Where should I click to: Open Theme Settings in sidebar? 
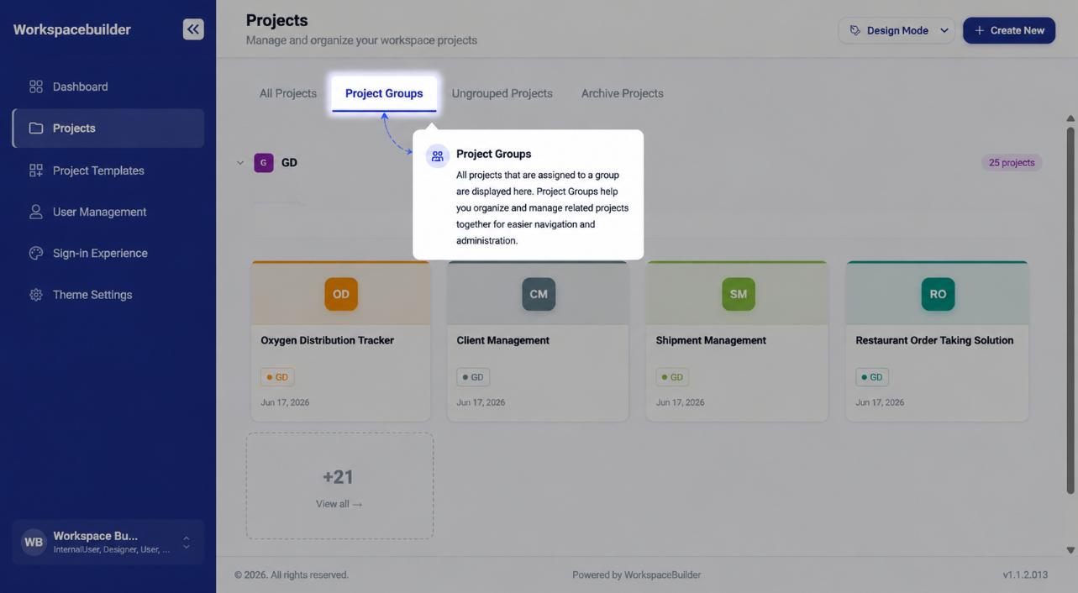click(x=108, y=295)
